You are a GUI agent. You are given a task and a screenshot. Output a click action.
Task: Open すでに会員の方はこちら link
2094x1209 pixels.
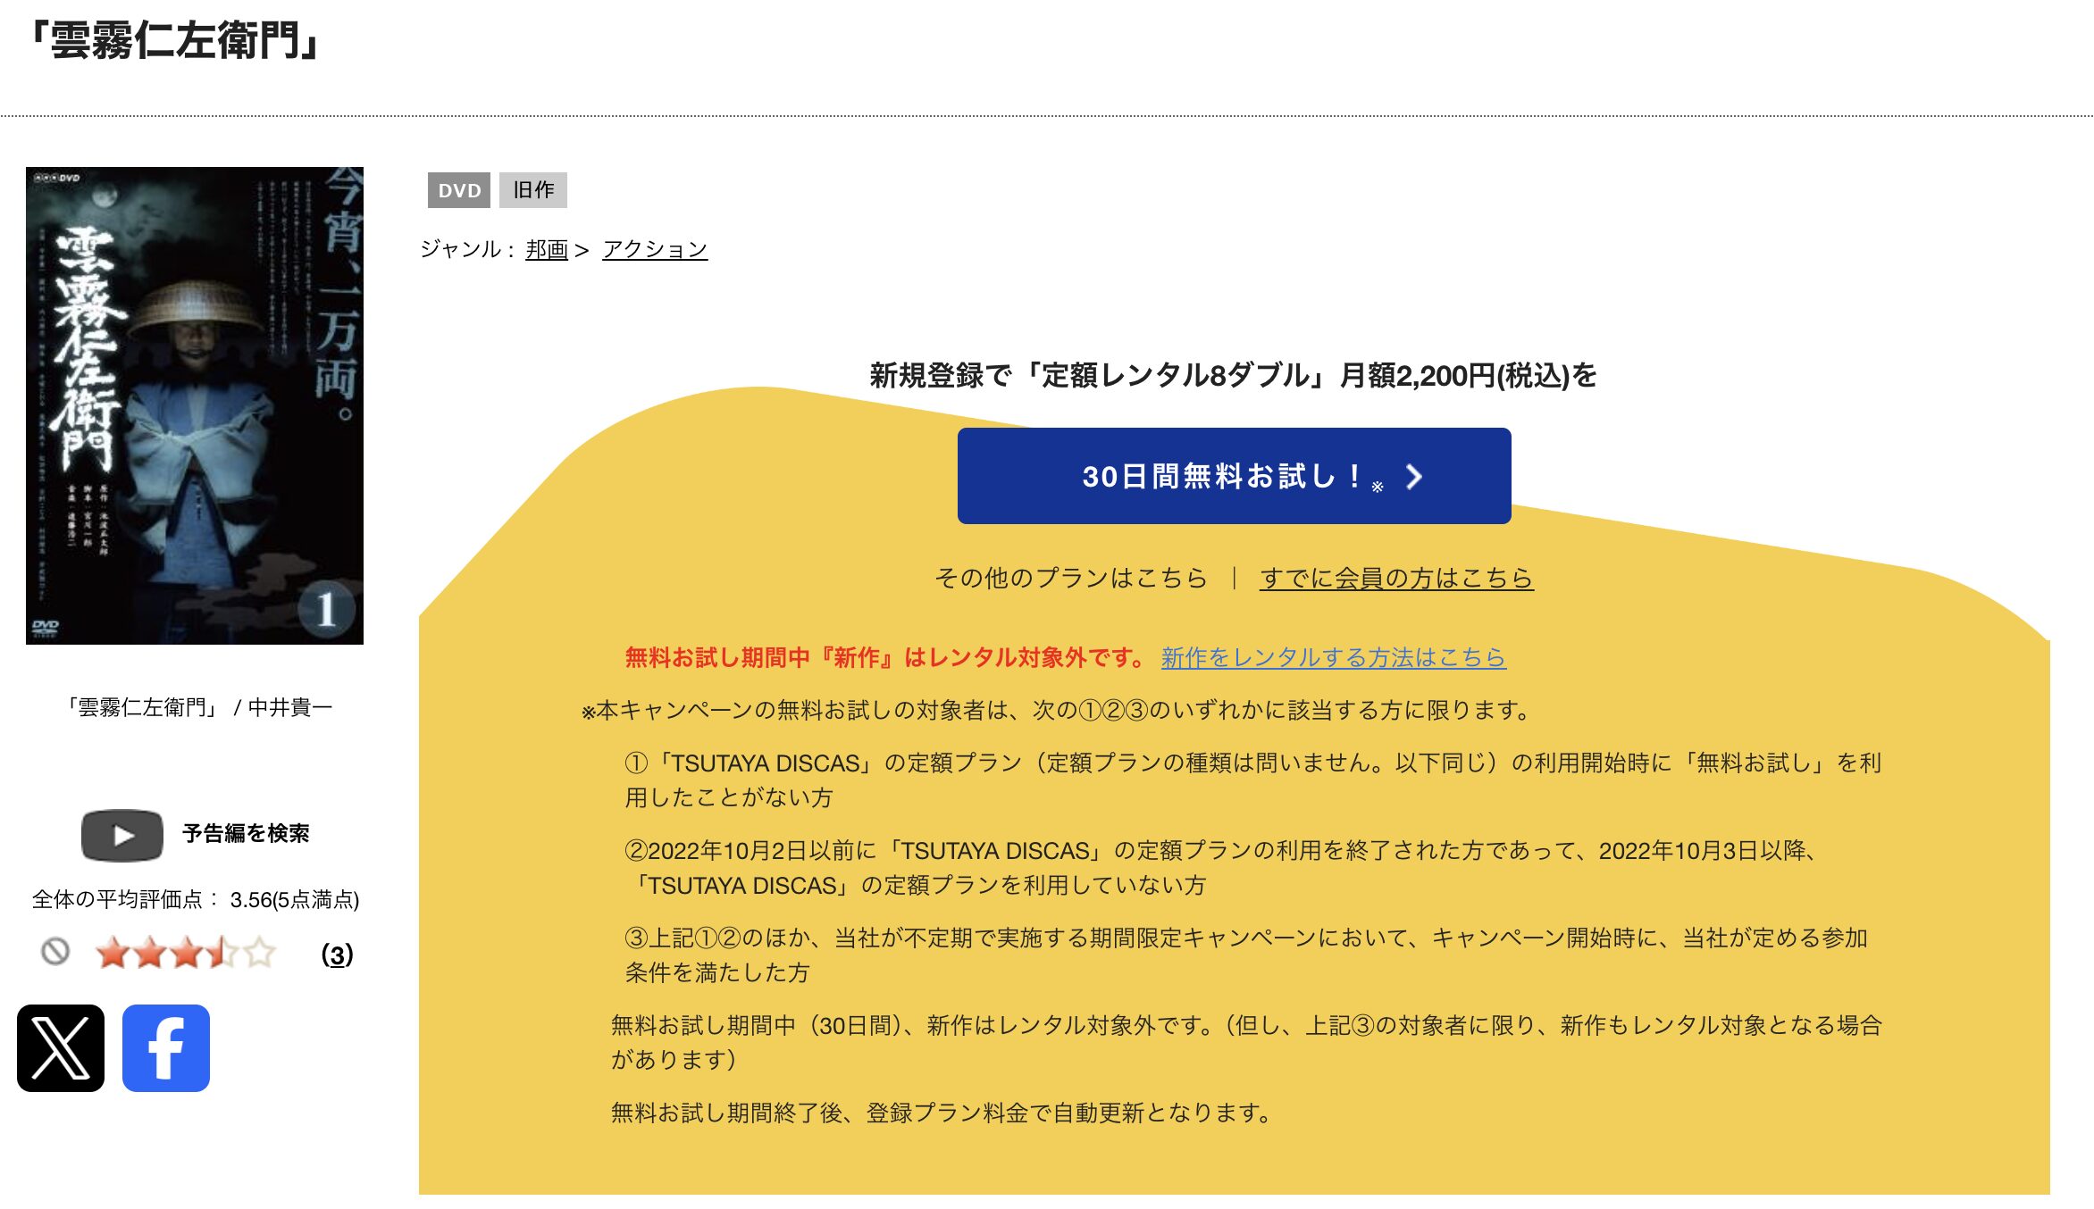pyautogui.click(x=1396, y=578)
